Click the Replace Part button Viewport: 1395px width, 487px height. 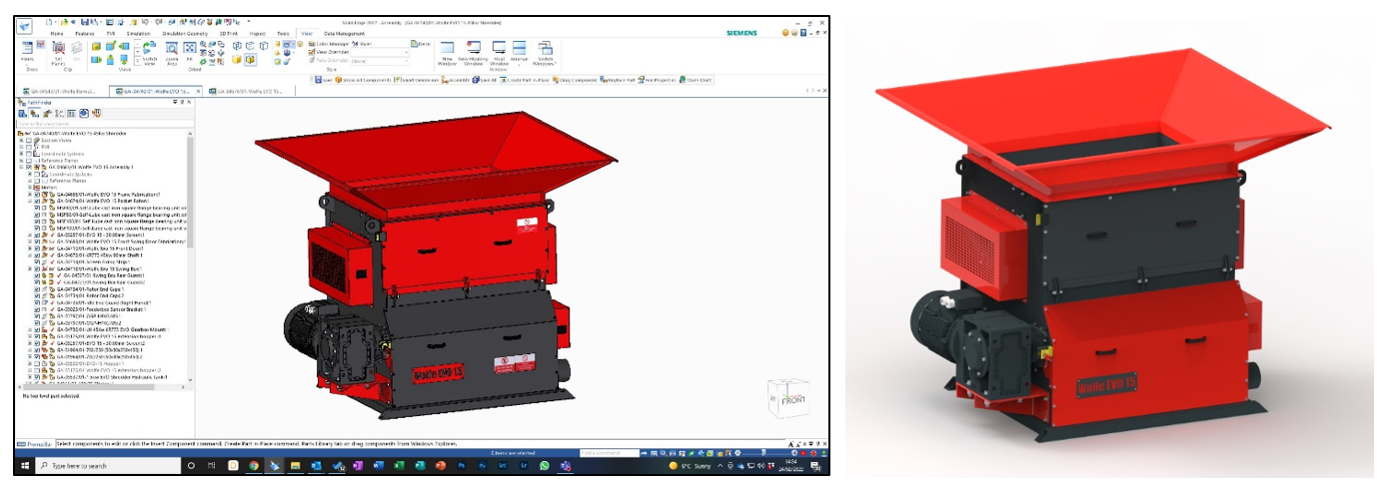pyautogui.click(x=621, y=80)
